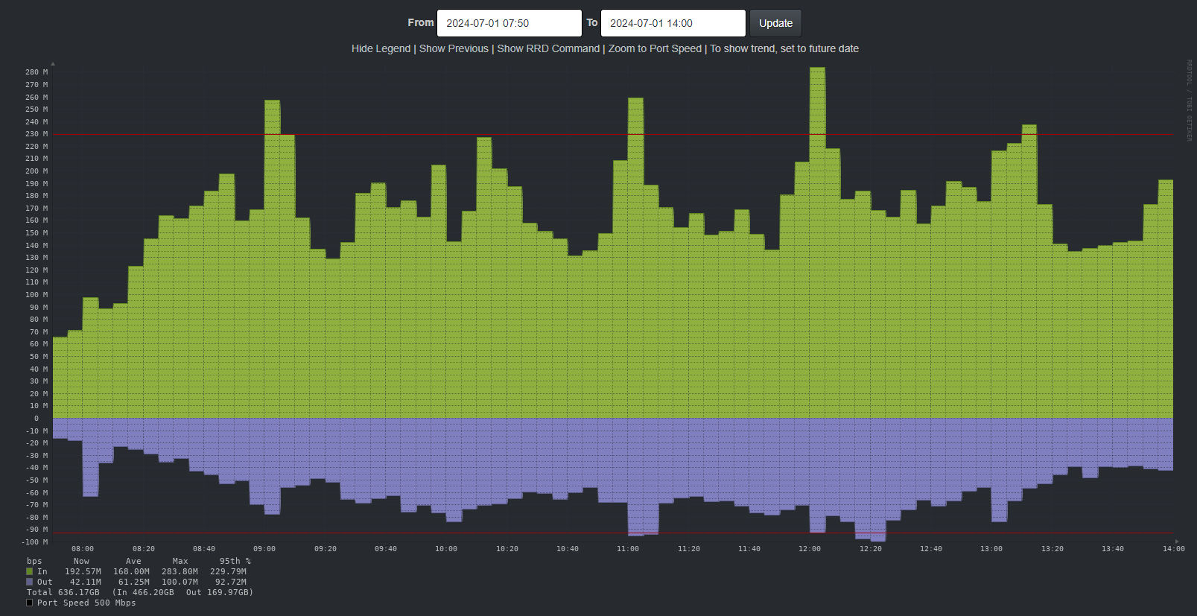Click the 11:00 inbound peak bar

click(635, 258)
